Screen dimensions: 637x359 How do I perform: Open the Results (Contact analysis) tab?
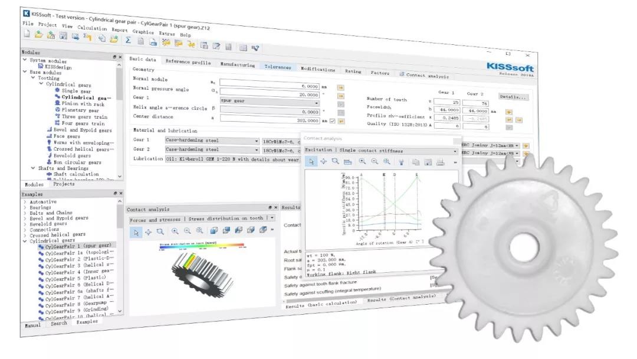click(401, 298)
